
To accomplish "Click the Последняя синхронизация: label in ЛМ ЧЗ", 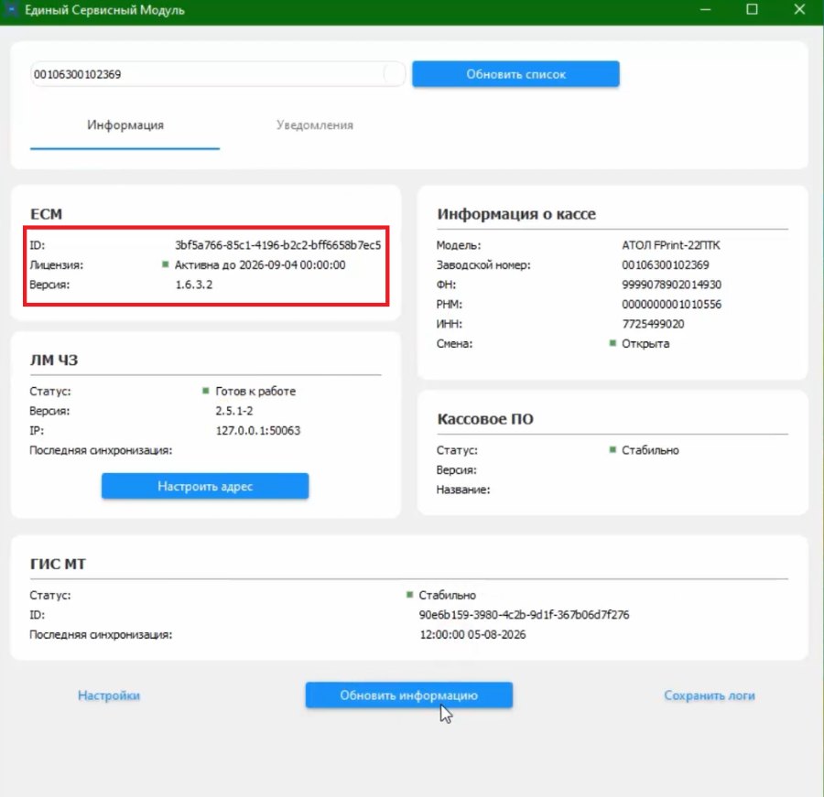I will 101,450.
